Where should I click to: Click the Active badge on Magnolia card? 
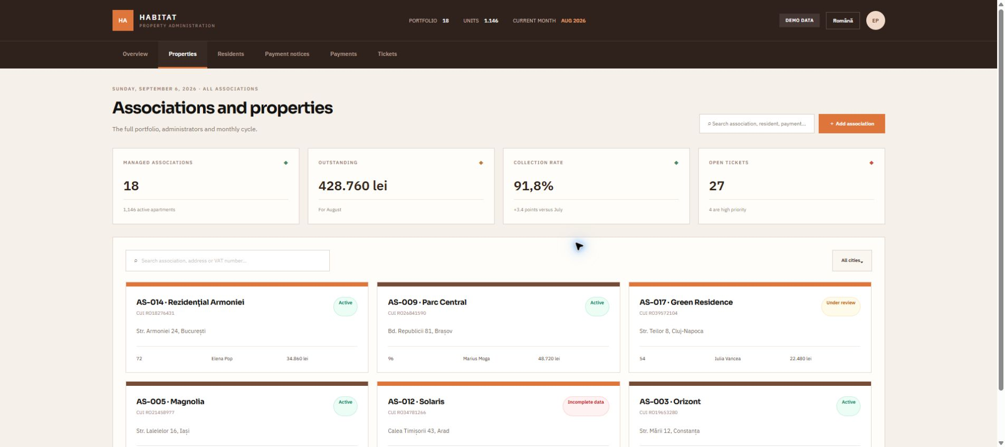coord(346,406)
